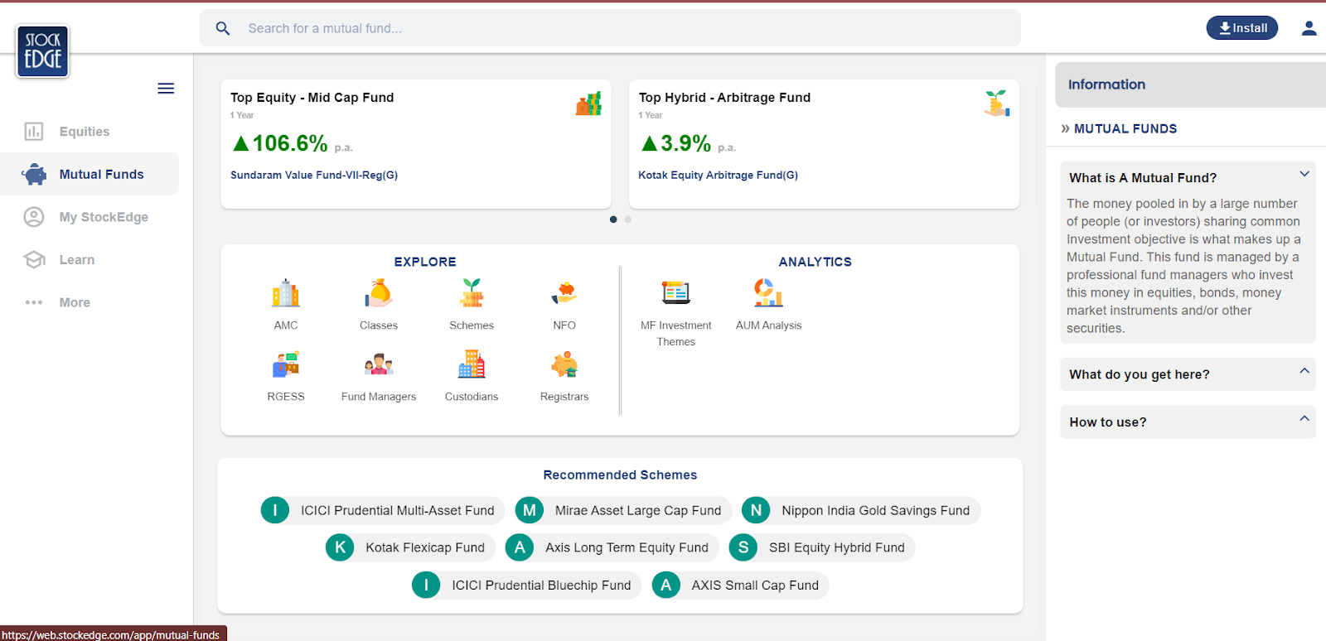Click Top Hybrid - Arbitrage Fund title

(x=724, y=98)
